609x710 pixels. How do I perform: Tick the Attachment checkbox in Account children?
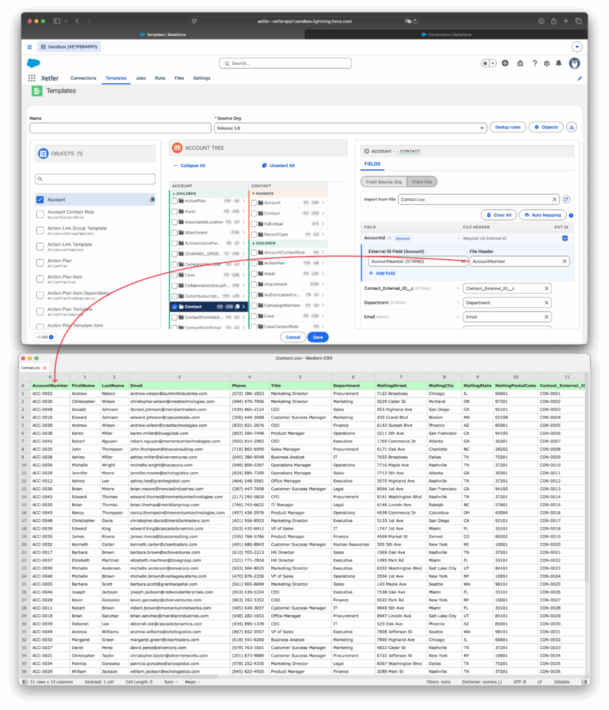(175, 233)
